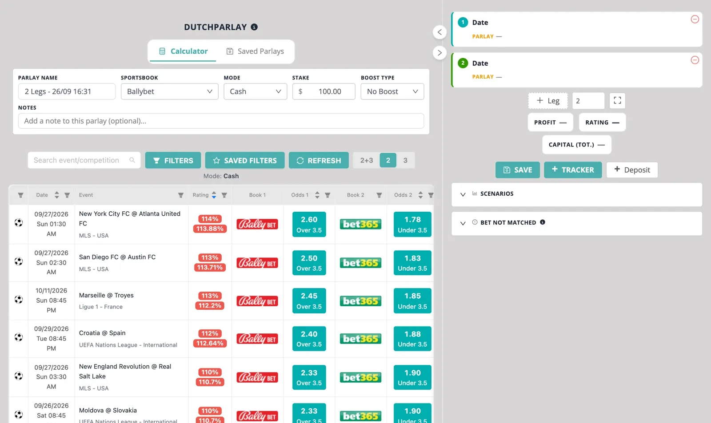This screenshot has height=423, width=711.
Task: Sort the table by Rating
Action: pyautogui.click(x=214, y=195)
